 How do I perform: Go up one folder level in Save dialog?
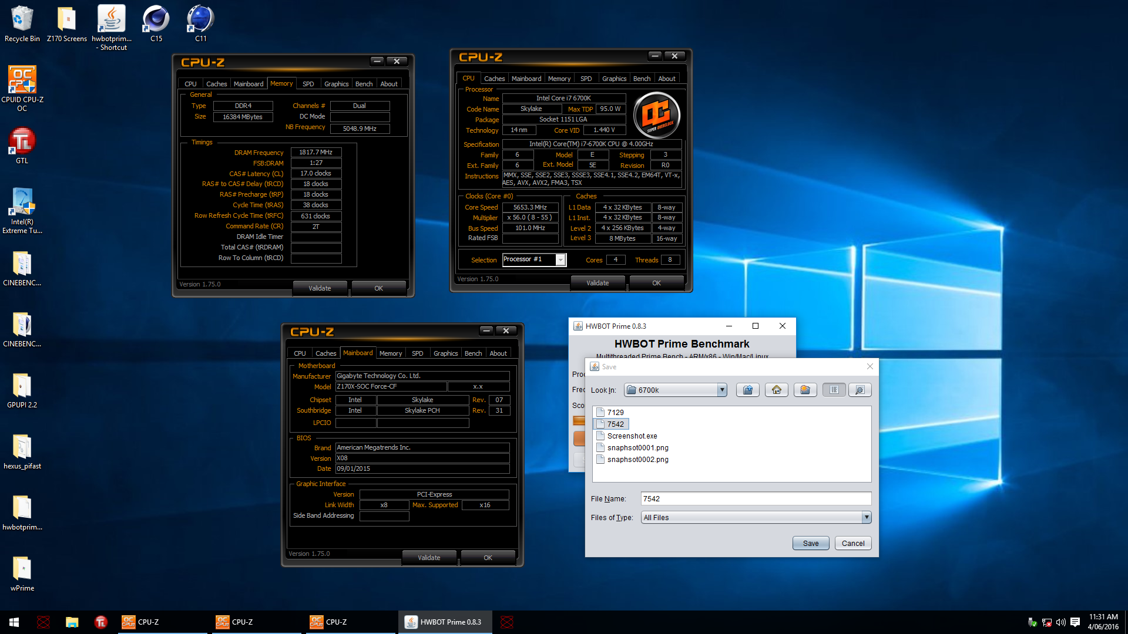click(x=747, y=390)
